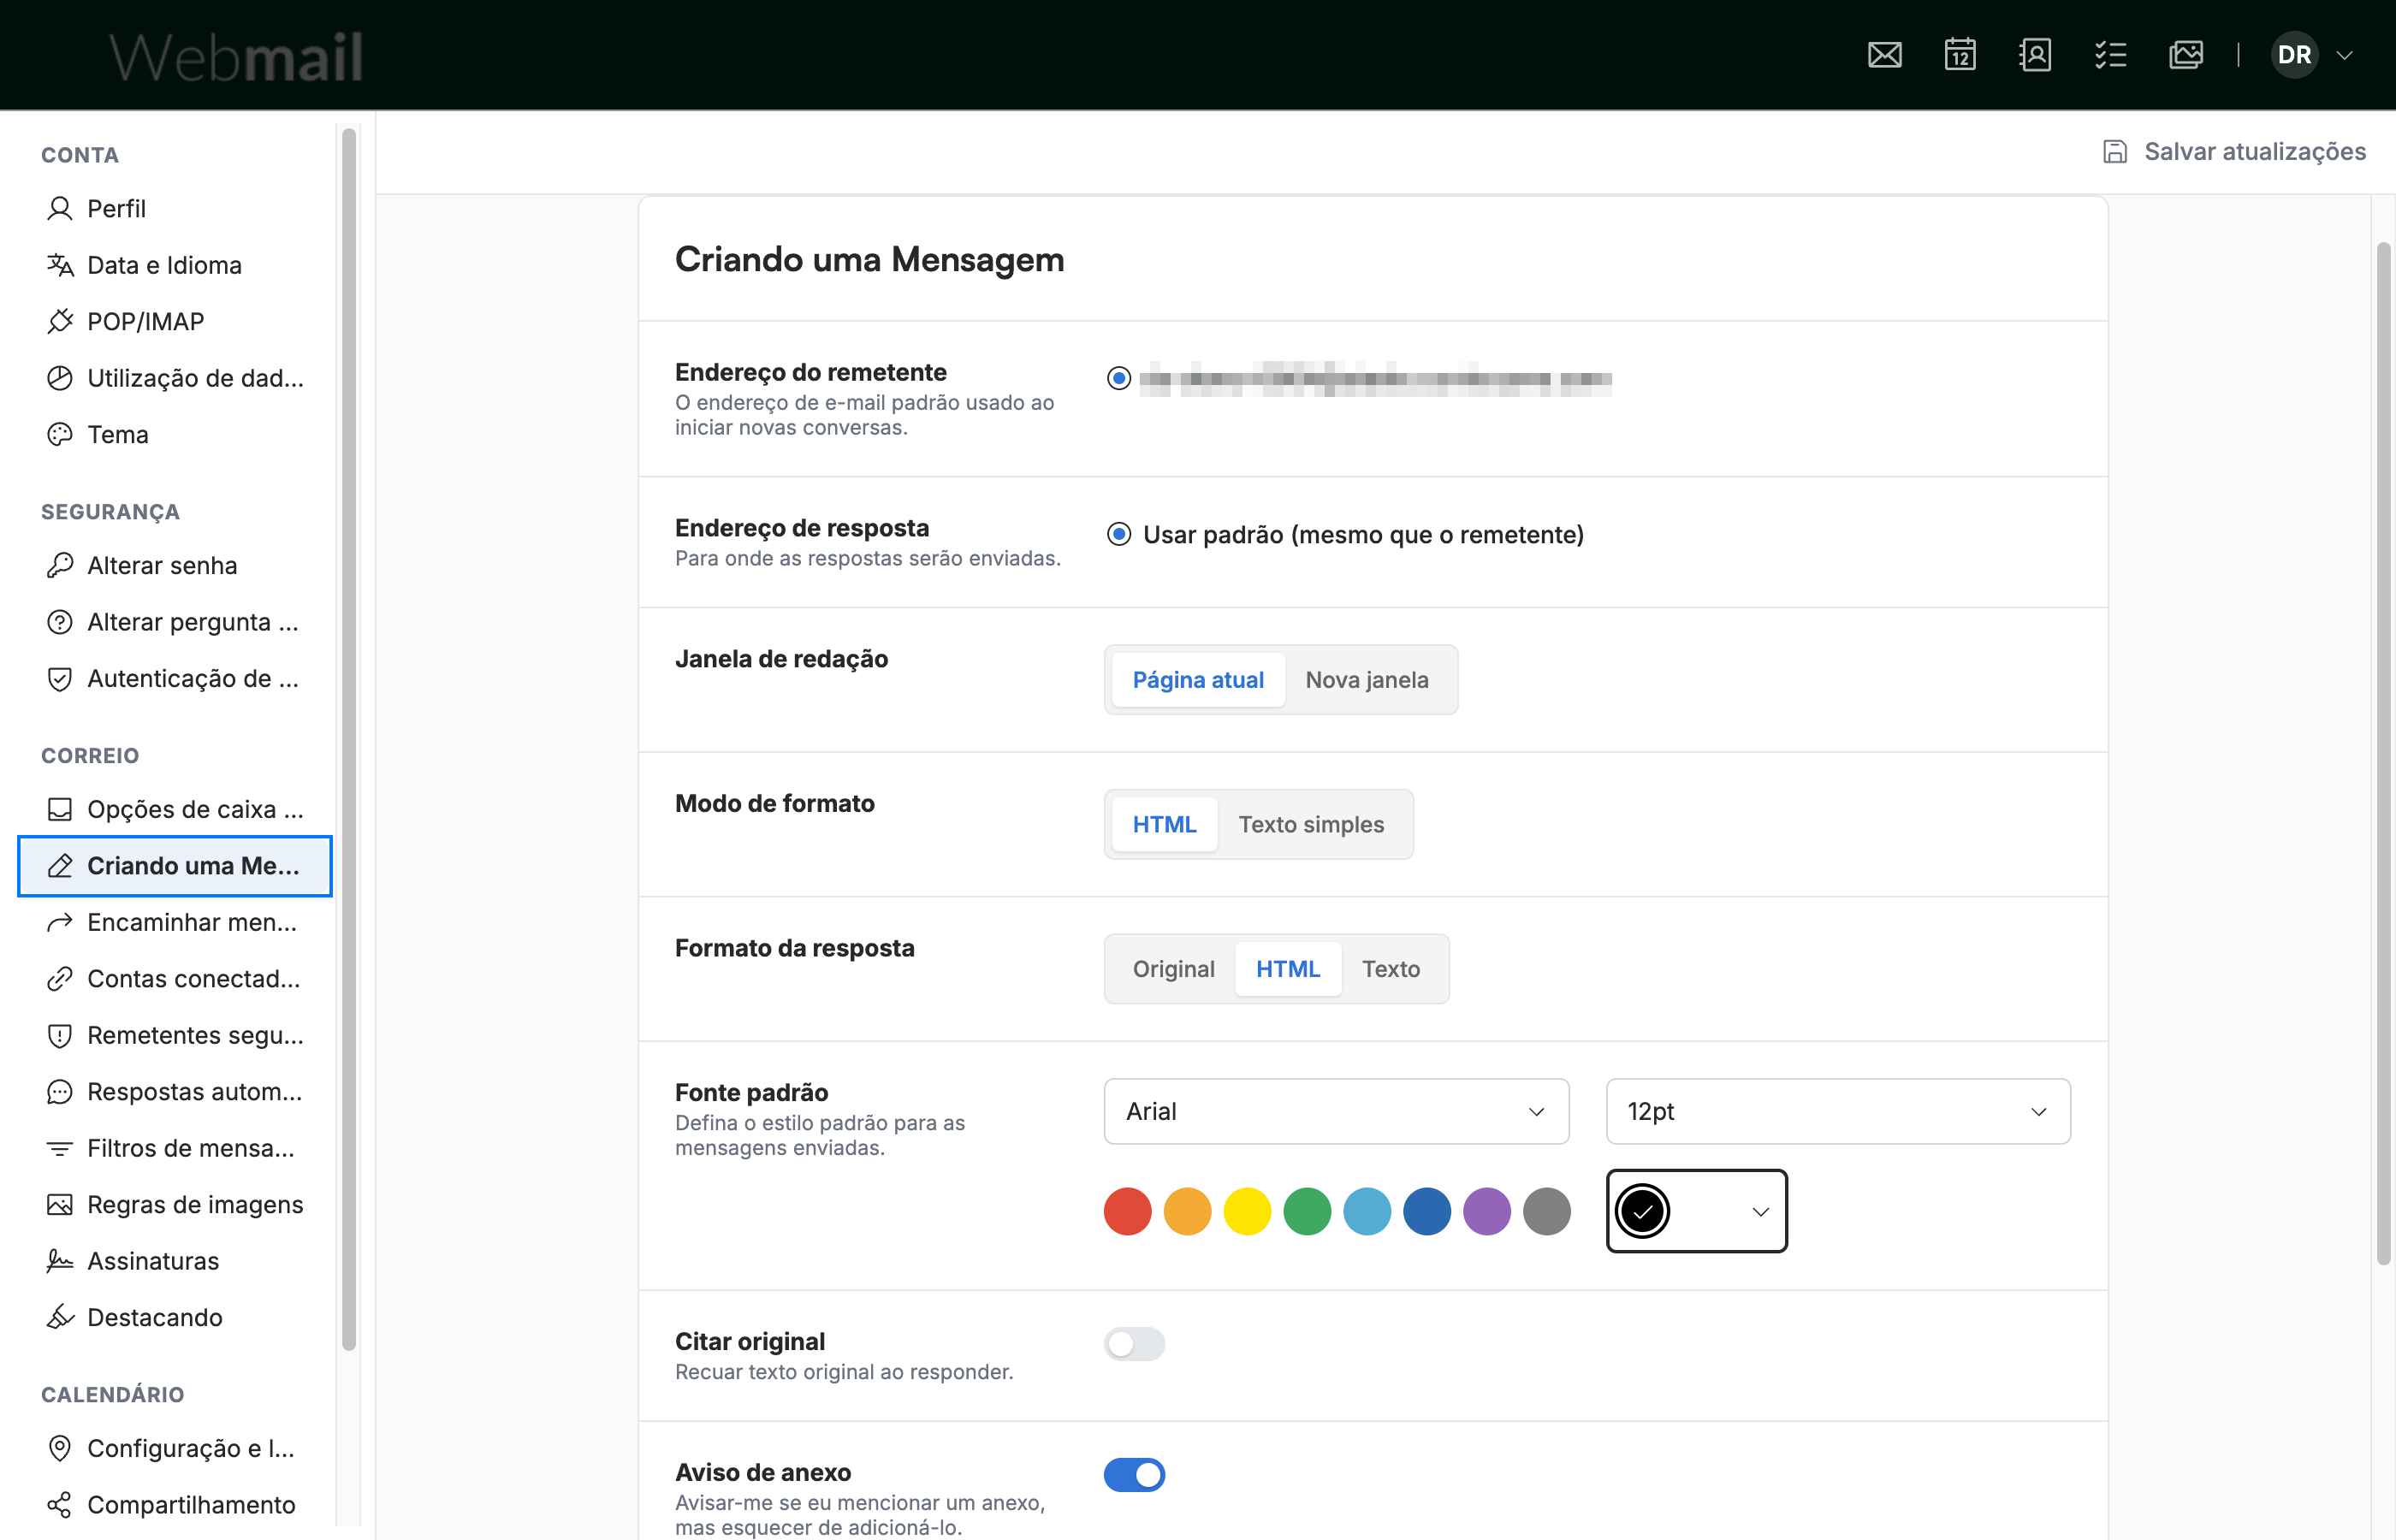
Task: Expand the Arial font family dropdown
Action: 1336,1111
